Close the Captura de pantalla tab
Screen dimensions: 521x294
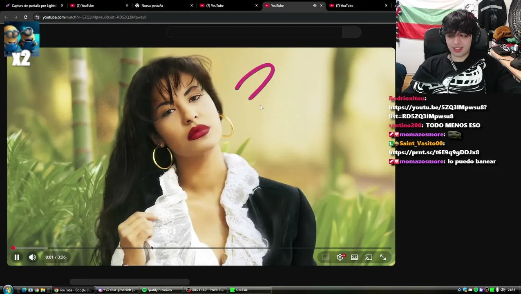coord(62,6)
